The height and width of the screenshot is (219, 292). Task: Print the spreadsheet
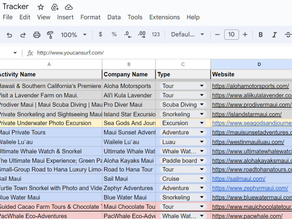tap(37, 35)
